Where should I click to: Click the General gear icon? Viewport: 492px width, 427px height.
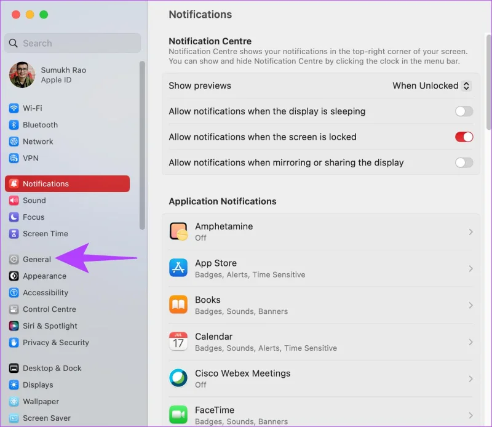click(x=14, y=260)
